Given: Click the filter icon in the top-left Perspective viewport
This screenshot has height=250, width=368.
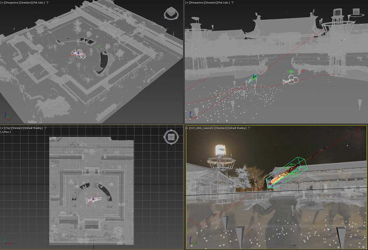Looking at the screenshot, I should click(x=47, y=3).
